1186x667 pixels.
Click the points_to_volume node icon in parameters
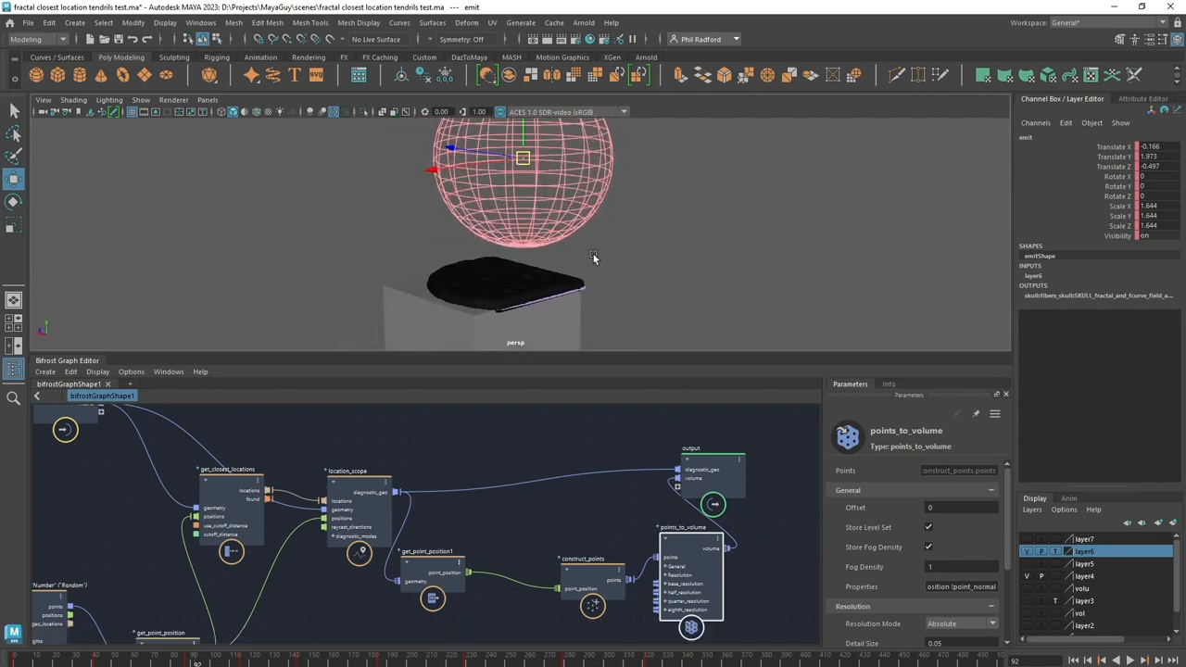coord(848,436)
